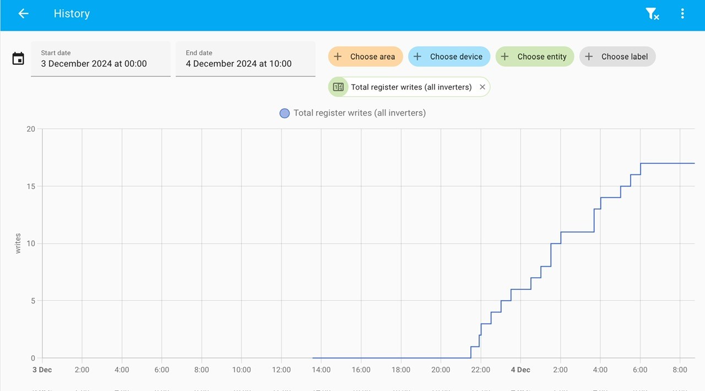Click chart line plateau at 17 writes
The image size is (705, 391).
[668, 163]
